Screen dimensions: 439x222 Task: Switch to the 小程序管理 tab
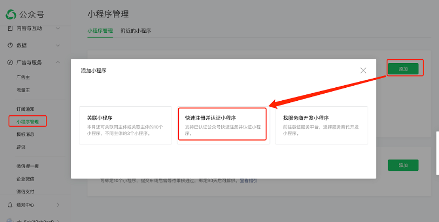(x=100, y=31)
